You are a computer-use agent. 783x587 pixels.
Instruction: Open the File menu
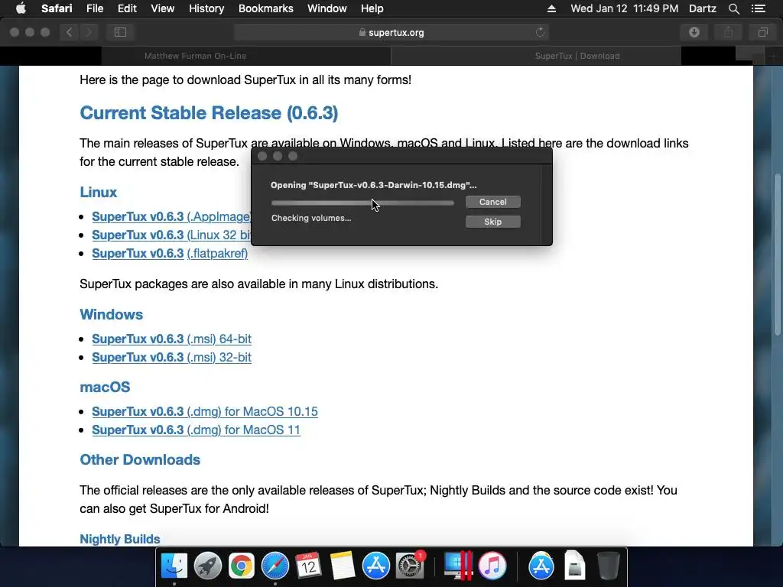tap(94, 8)
